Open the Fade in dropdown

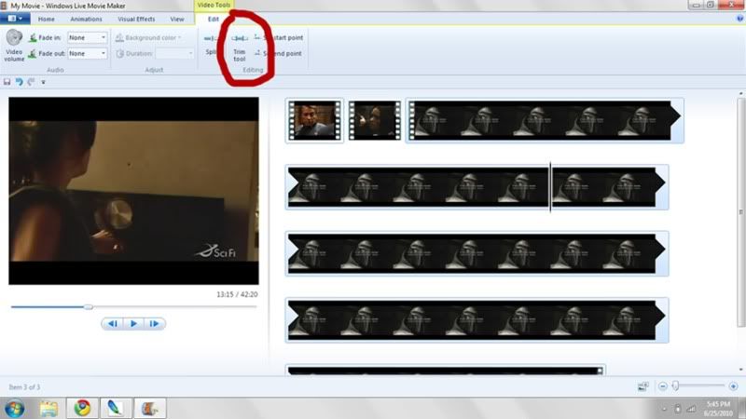87,37
